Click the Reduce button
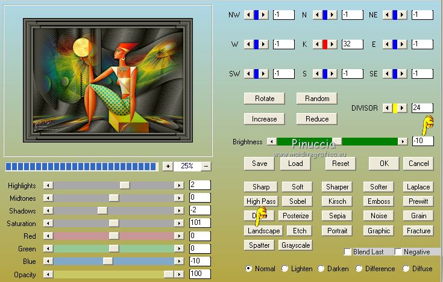 (317, 119)
